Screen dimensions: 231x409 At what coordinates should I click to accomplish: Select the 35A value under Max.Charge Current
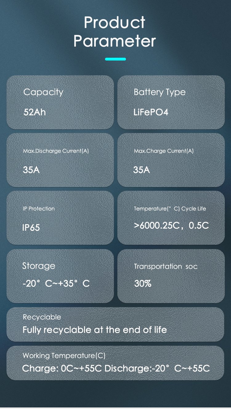[x=142, y=170]
